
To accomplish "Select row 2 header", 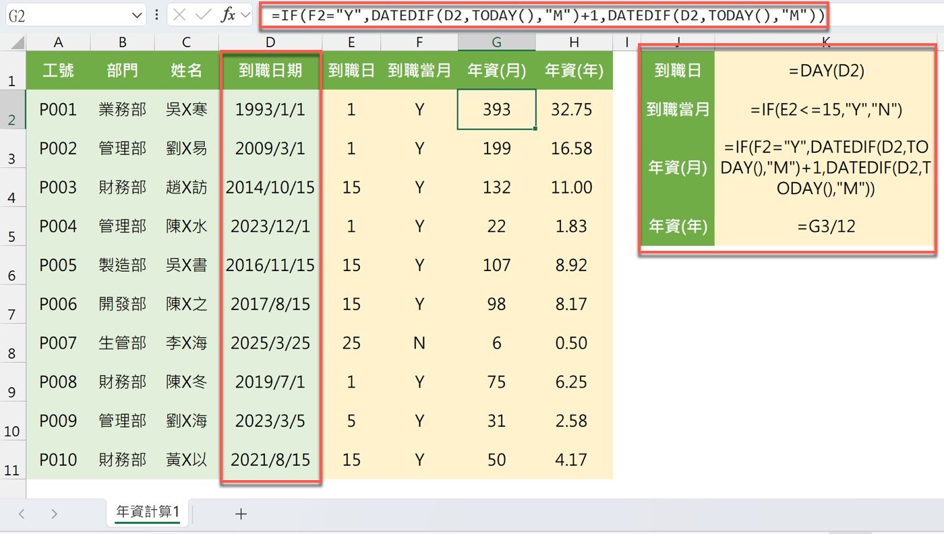I will point(12,109).
